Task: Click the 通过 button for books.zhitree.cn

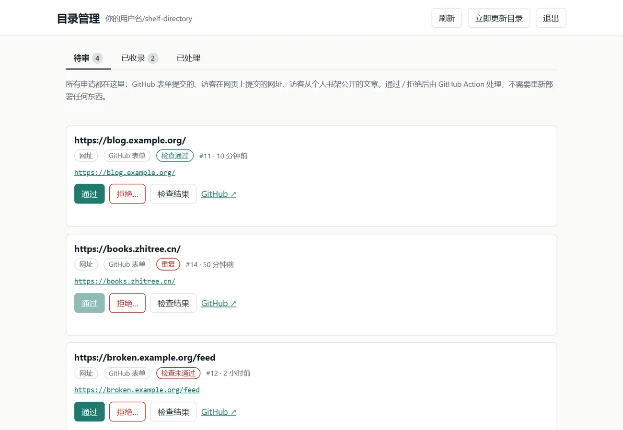Action: point(89,303)
